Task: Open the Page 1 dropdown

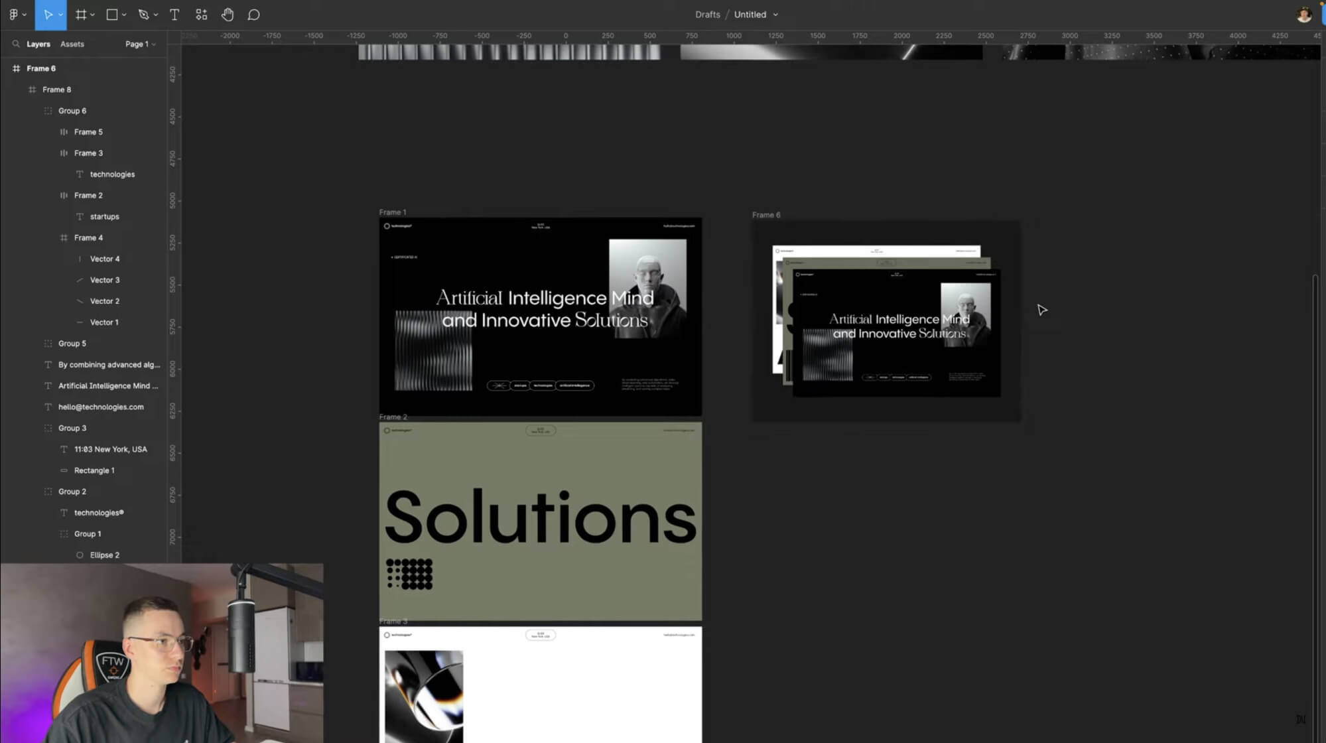Action: point(140,44)
